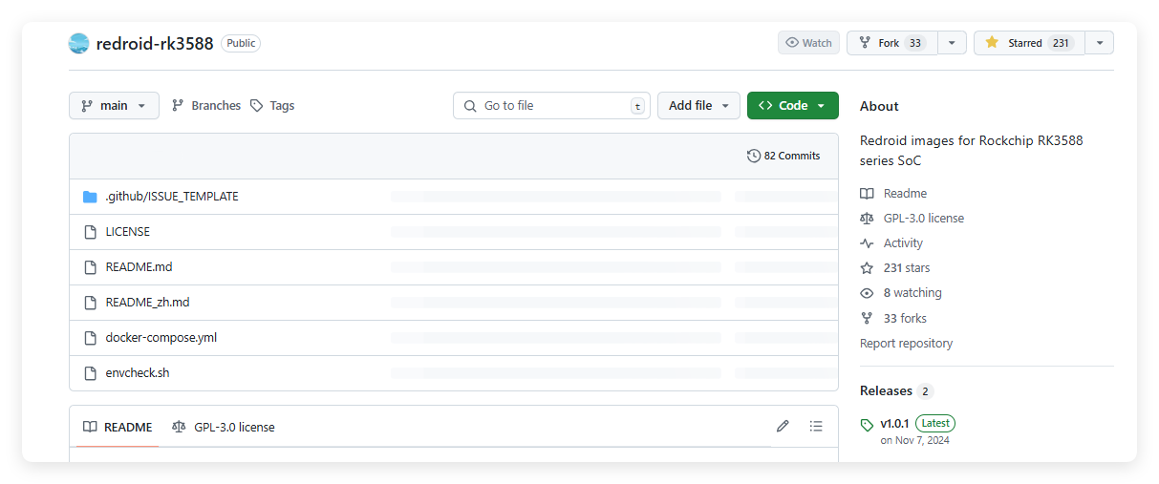Toggle Watch on the repository

click(x=808, y=43)
